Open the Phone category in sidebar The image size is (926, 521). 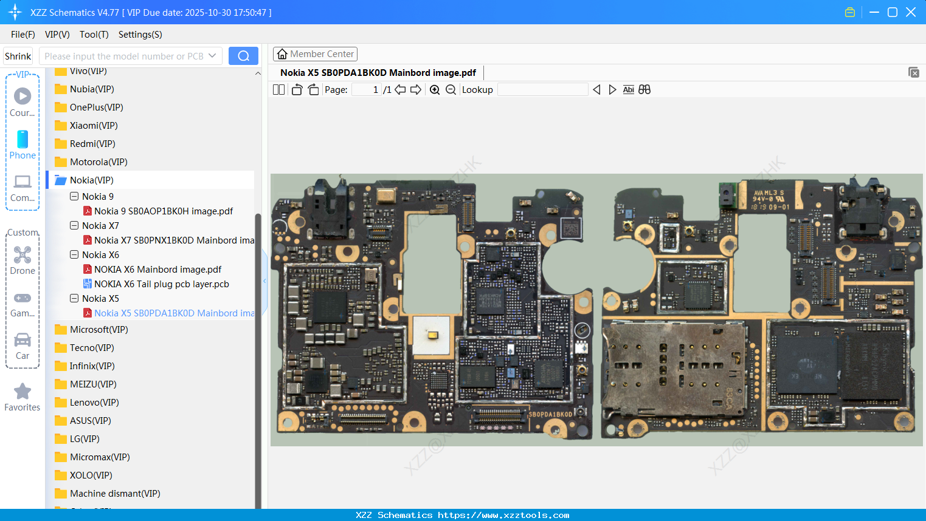(x=22, y=145)
